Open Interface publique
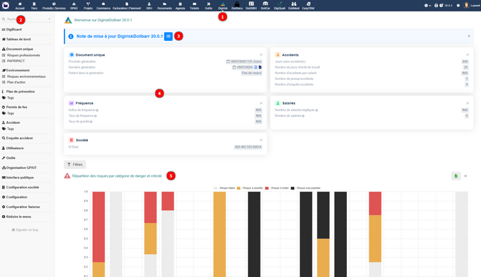This screenshot has height=277, width=481. (x=18, y=177)
